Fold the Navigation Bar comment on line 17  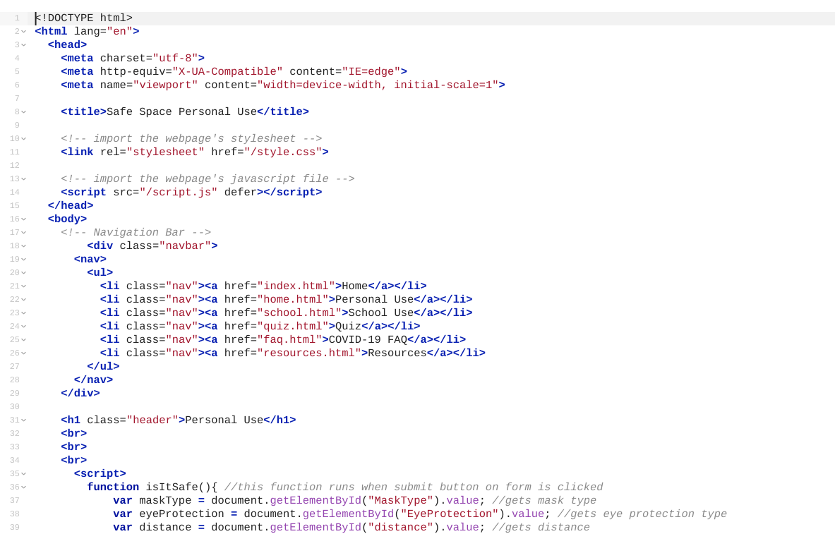point(23,233)
